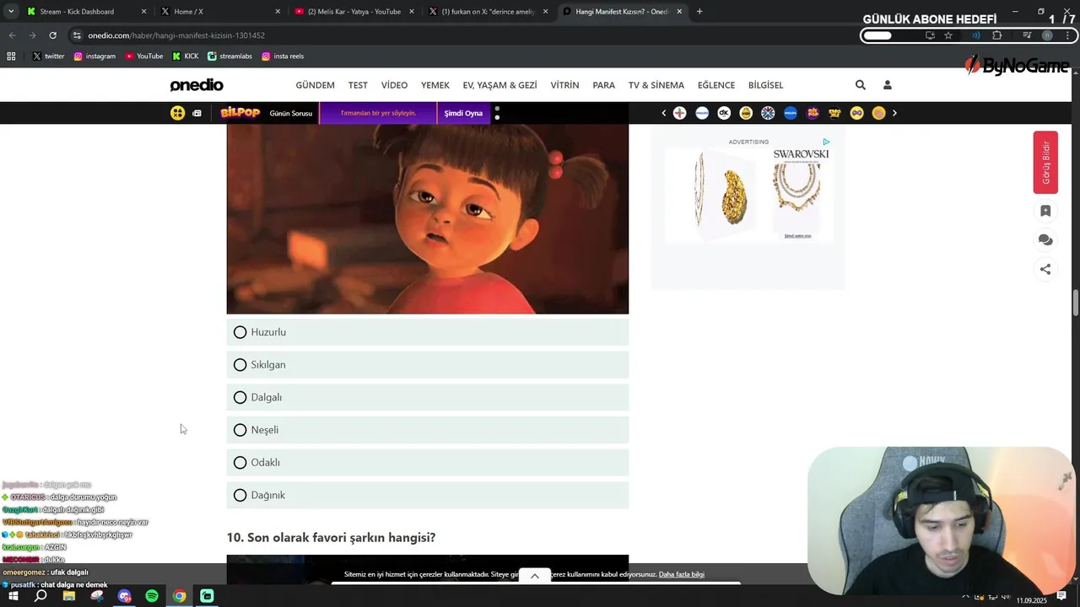Open the BİLGİSEL menu item
This screenshot has height=607, width=1080.
click(x=765, y=85)
